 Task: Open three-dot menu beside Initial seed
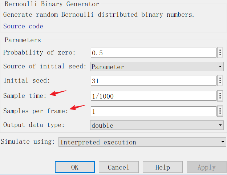coord(220,80)
